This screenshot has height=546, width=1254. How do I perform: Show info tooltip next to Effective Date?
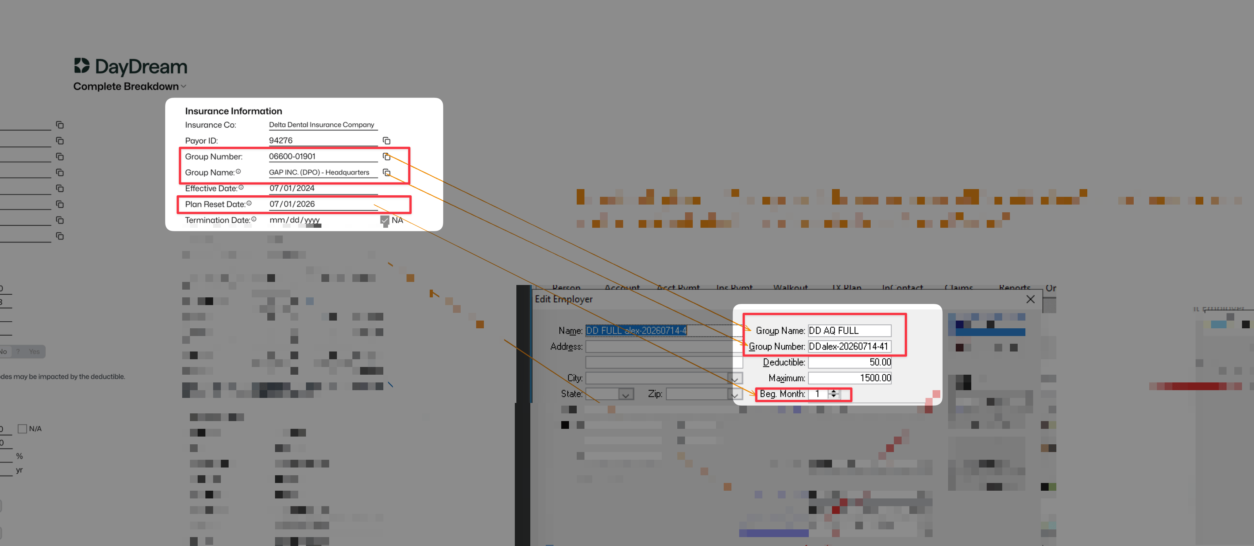coord(241,188)
